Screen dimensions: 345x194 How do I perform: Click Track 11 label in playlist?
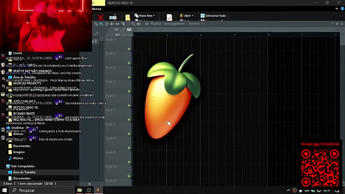tap(111, 181)
